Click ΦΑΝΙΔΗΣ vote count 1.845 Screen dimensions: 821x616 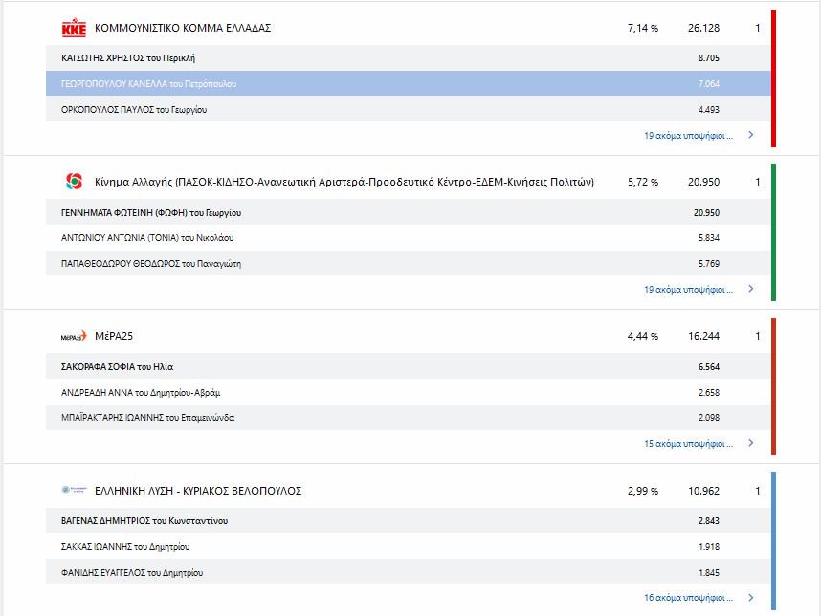pyautogui.click(x=709, y=573)
